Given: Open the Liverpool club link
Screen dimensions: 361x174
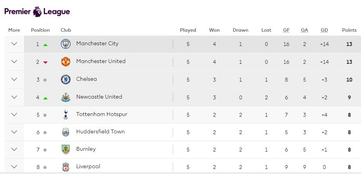Looking at the screenshot, I should tap(88, 166).
